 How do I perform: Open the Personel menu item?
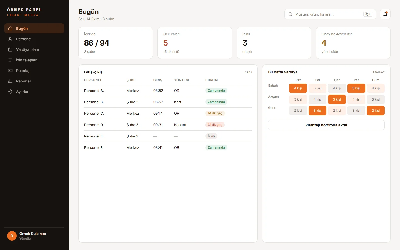tap(34, 39)
